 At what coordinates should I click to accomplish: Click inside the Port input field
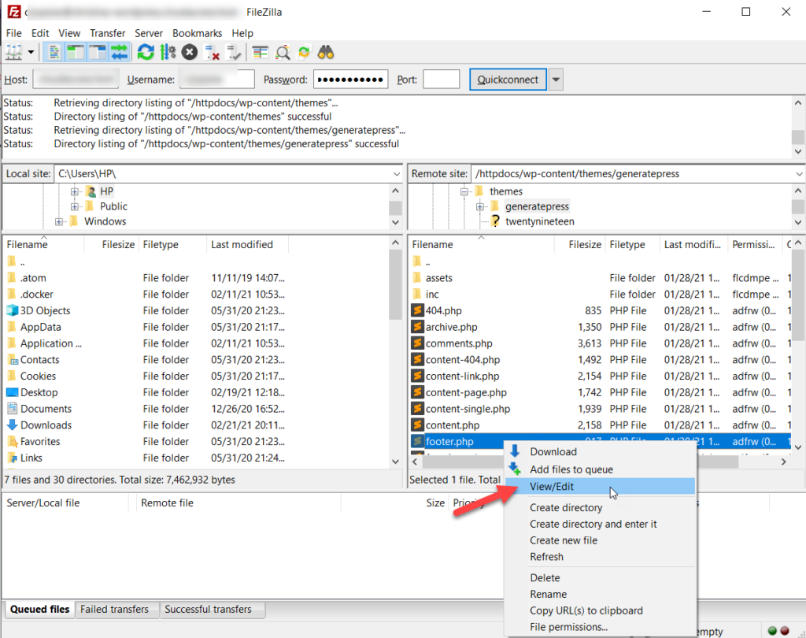click(x=441, y=80)
